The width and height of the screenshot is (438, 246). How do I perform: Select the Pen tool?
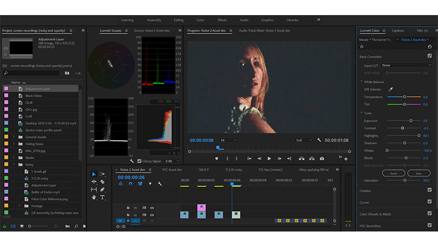click(102, 189)
